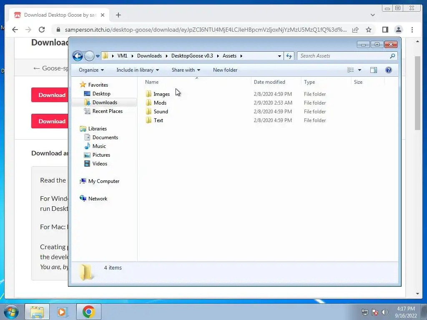Click the Change your view icon
Viewport: 427px width, 320px height.
pos(350,70)
